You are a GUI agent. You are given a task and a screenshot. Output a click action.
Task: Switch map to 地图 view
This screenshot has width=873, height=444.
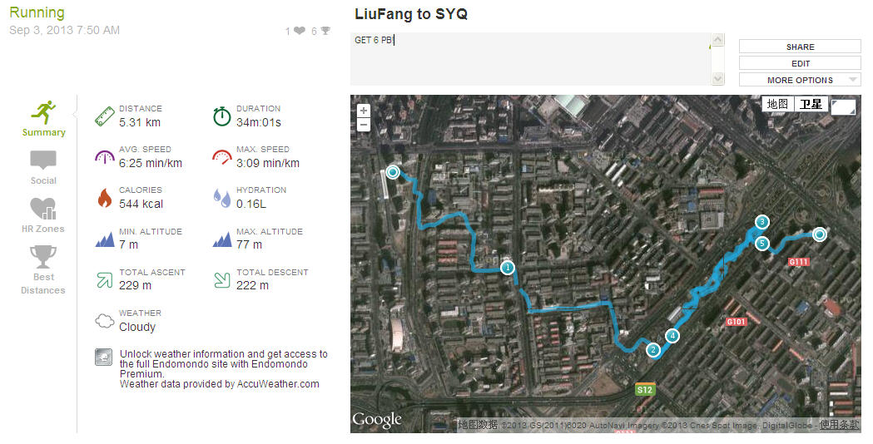coord(777,104)
